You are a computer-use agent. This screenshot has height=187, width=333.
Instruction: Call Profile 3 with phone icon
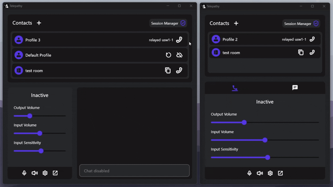[179, 40]
